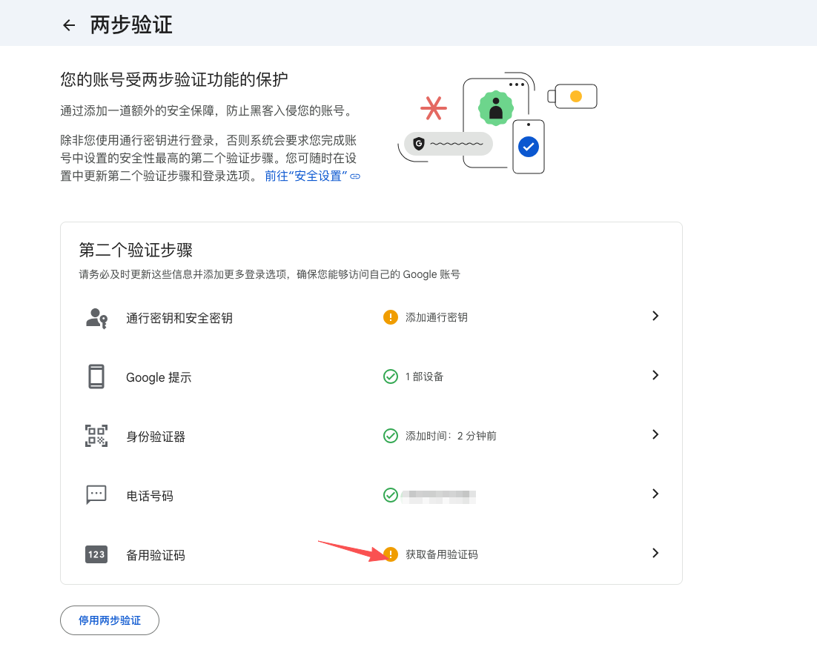Image resolution: width=817 pixels, height=670 pixels.
Task: Select the 身份验证器 label
Action: pos(156,437)
